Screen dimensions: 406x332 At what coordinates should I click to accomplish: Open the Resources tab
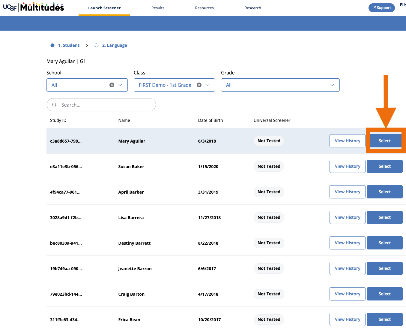click(x=204, y=8)
